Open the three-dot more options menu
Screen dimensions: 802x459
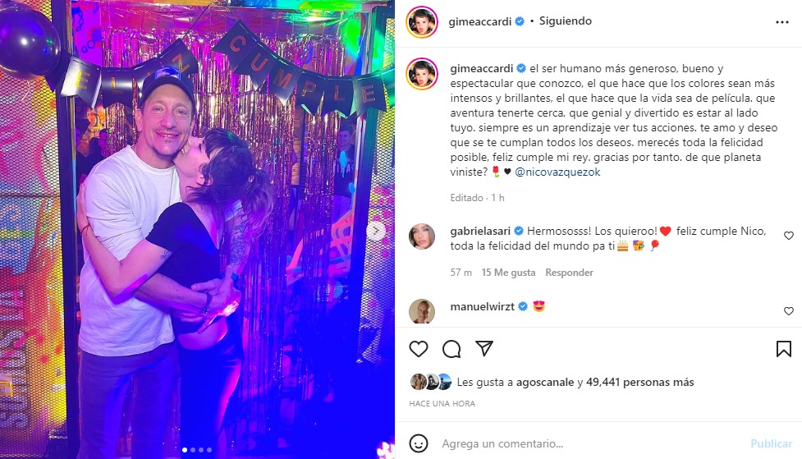pyautogui.click(x=782, y=22)
